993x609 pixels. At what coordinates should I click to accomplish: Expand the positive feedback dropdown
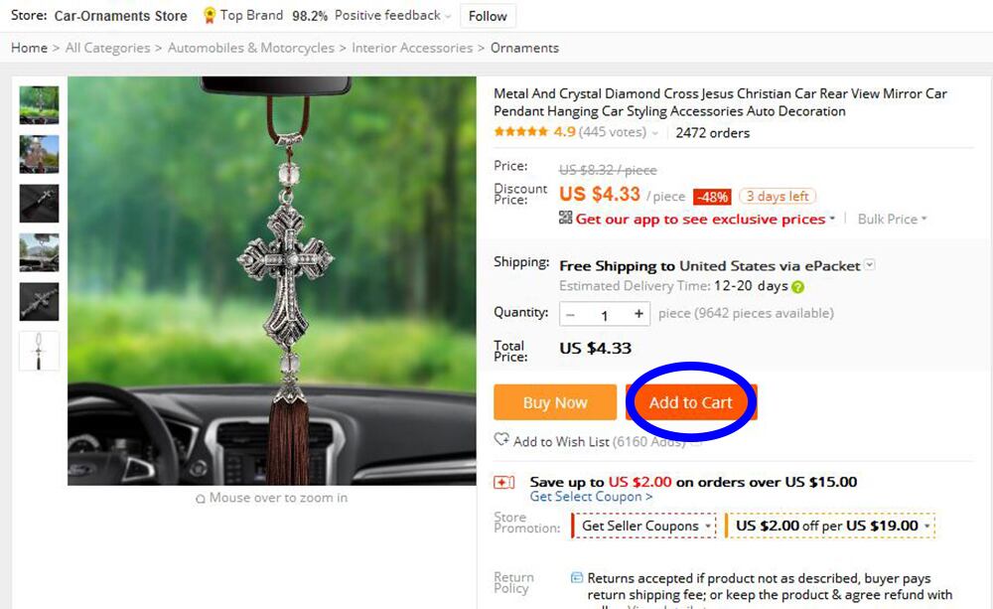click(x=448, y=16)
